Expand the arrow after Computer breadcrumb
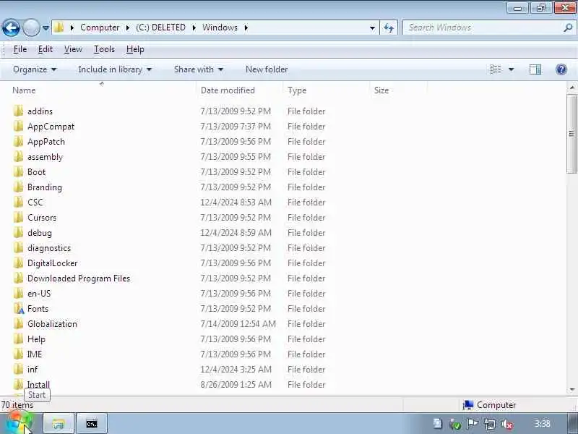 pyautogui.click(x=128, y=27)
